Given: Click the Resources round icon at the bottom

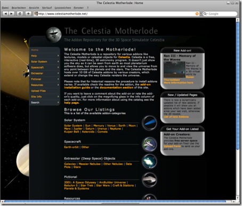Looking at the screenshot, I should coord(149,197).
